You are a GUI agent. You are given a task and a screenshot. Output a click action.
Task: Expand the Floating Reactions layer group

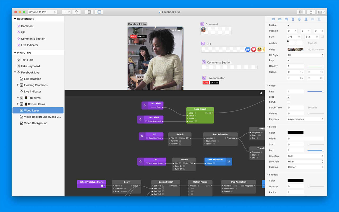(x=18, y=85)
